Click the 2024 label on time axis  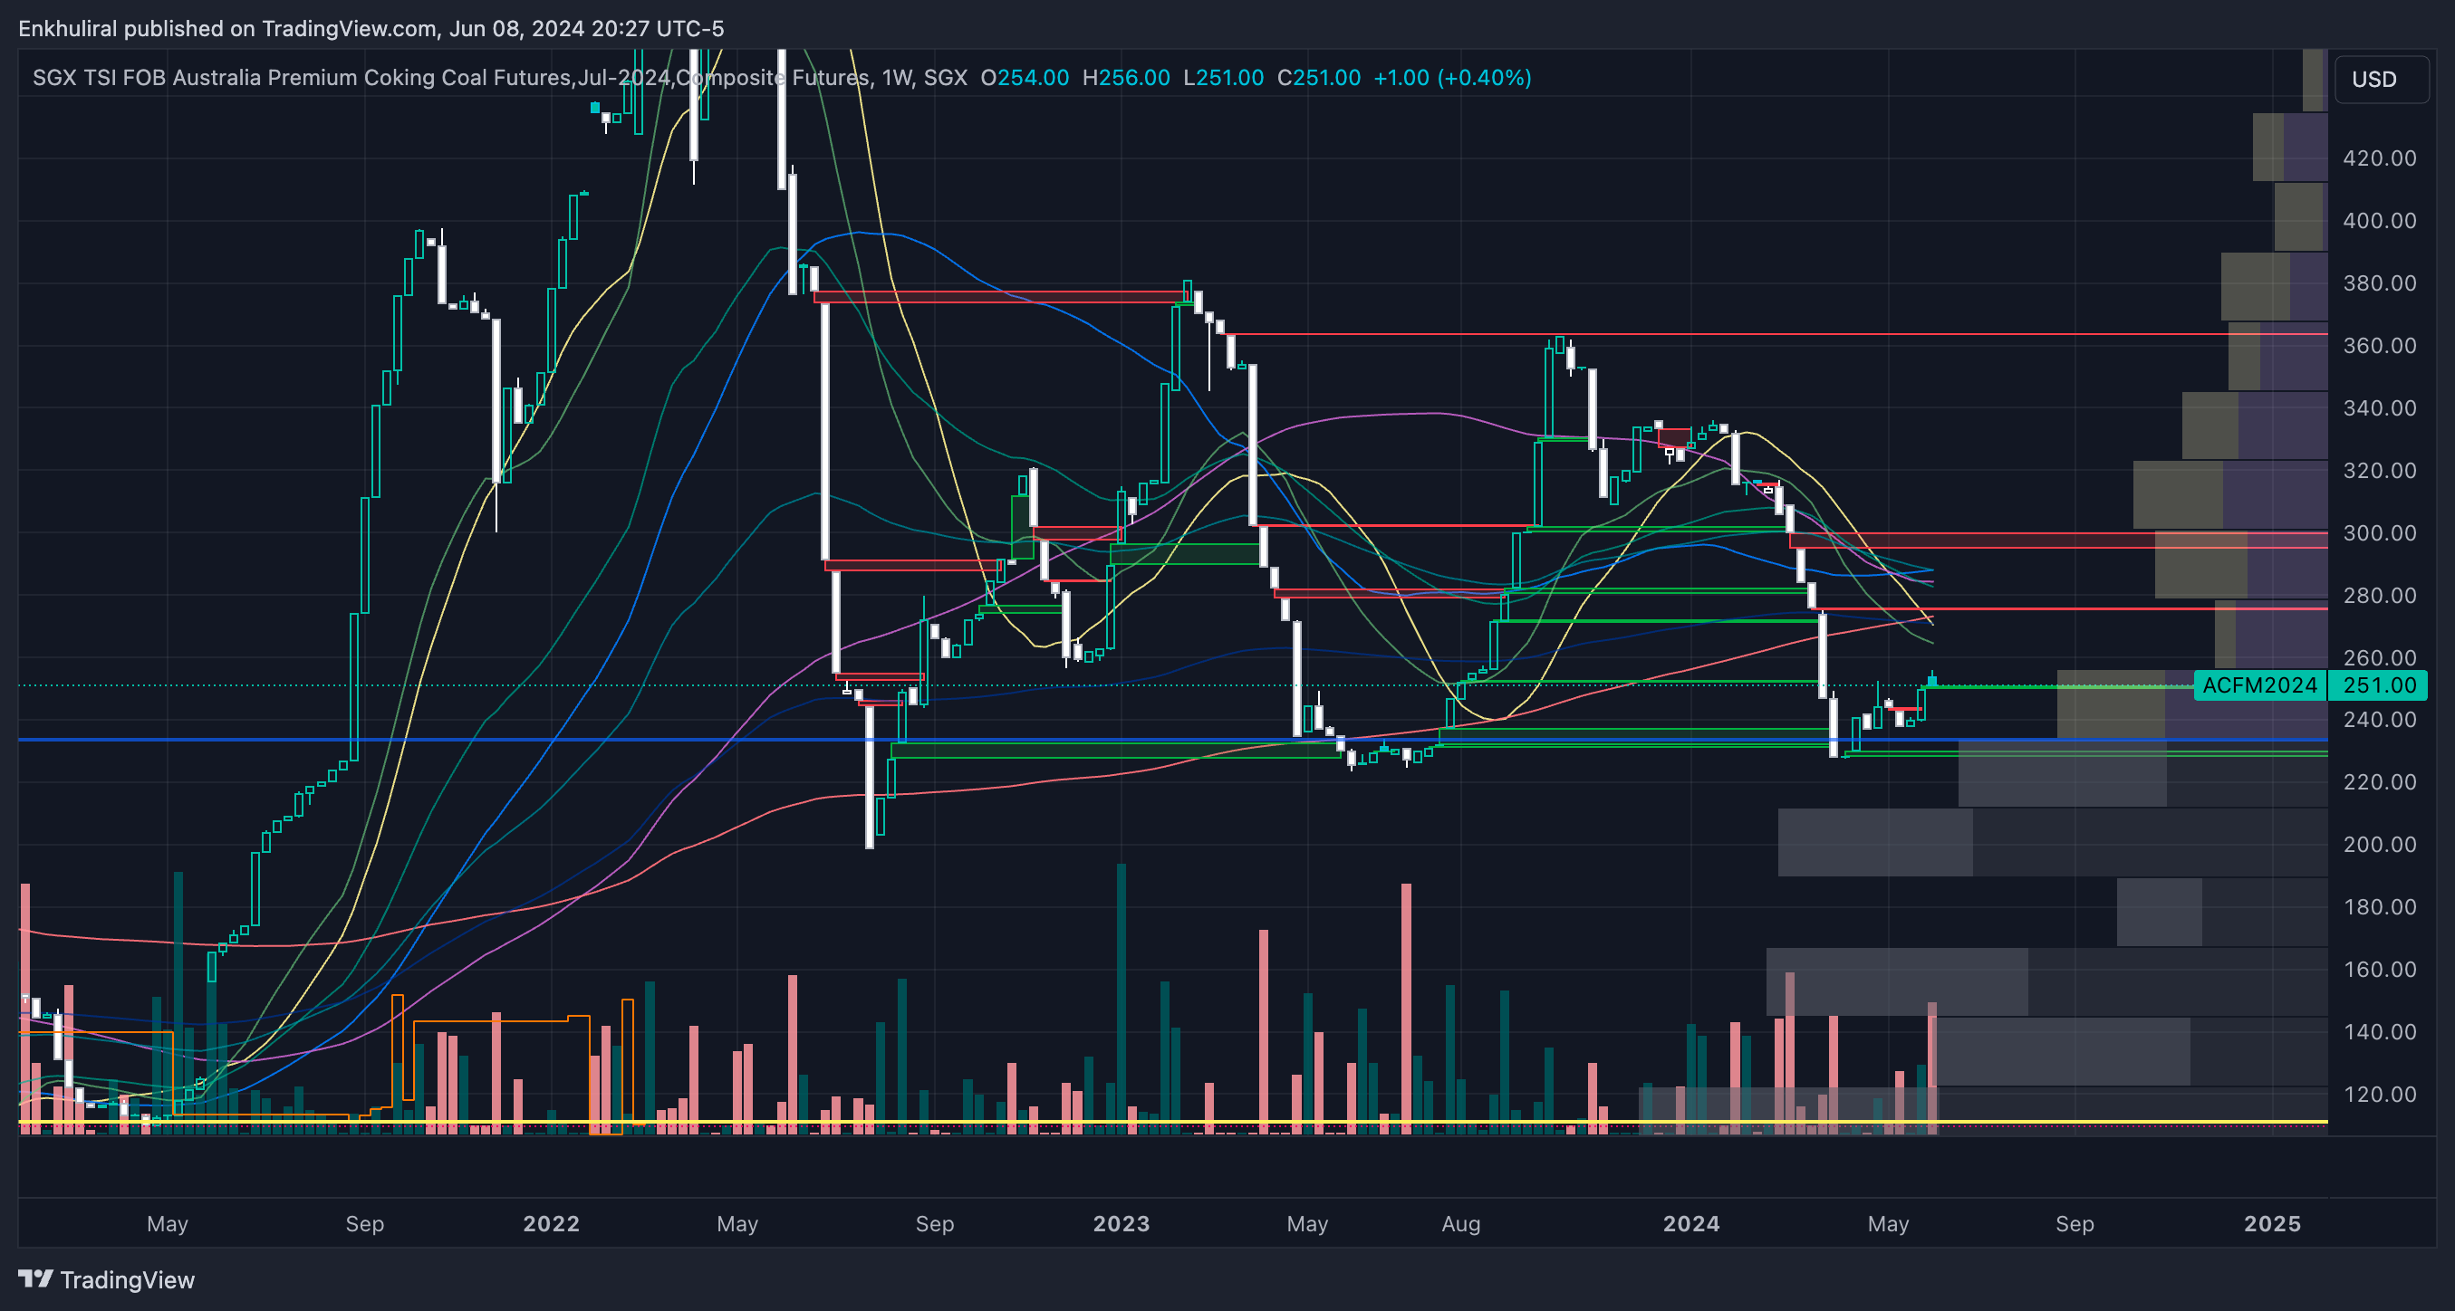1690,1223
